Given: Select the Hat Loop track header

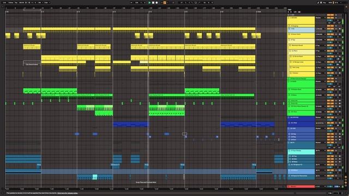Looking at the screenshot, I should point(302,69).
